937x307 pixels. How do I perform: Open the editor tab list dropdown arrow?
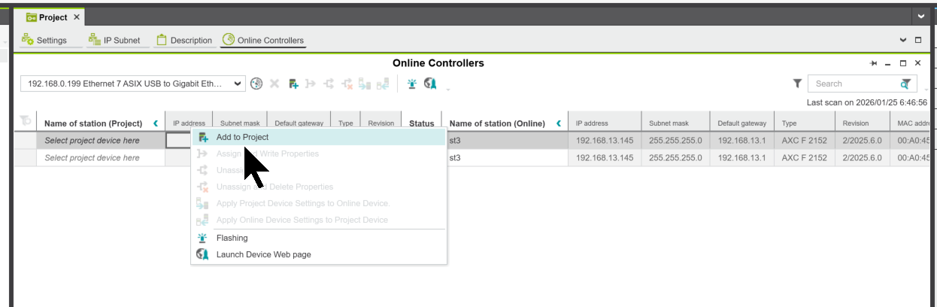pyautogui.click(x=921, y=16)
